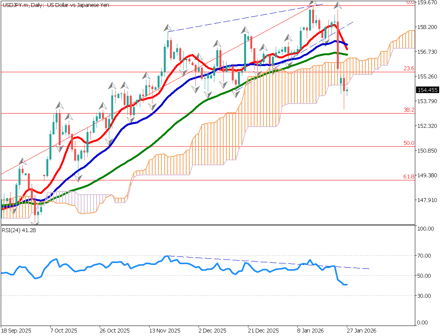445x336 pixels.
Task: Select the most recent small green candle
Action: coord(347,91)
